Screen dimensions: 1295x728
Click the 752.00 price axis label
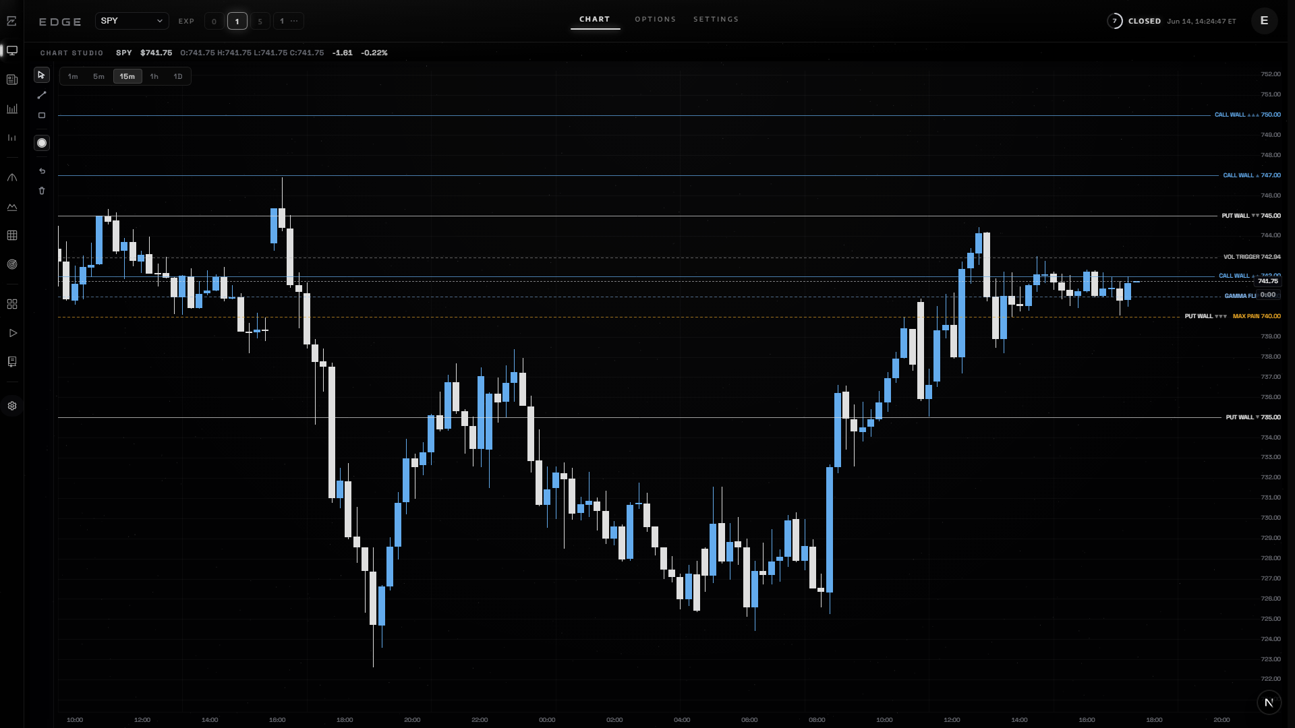pos(1271,74)
